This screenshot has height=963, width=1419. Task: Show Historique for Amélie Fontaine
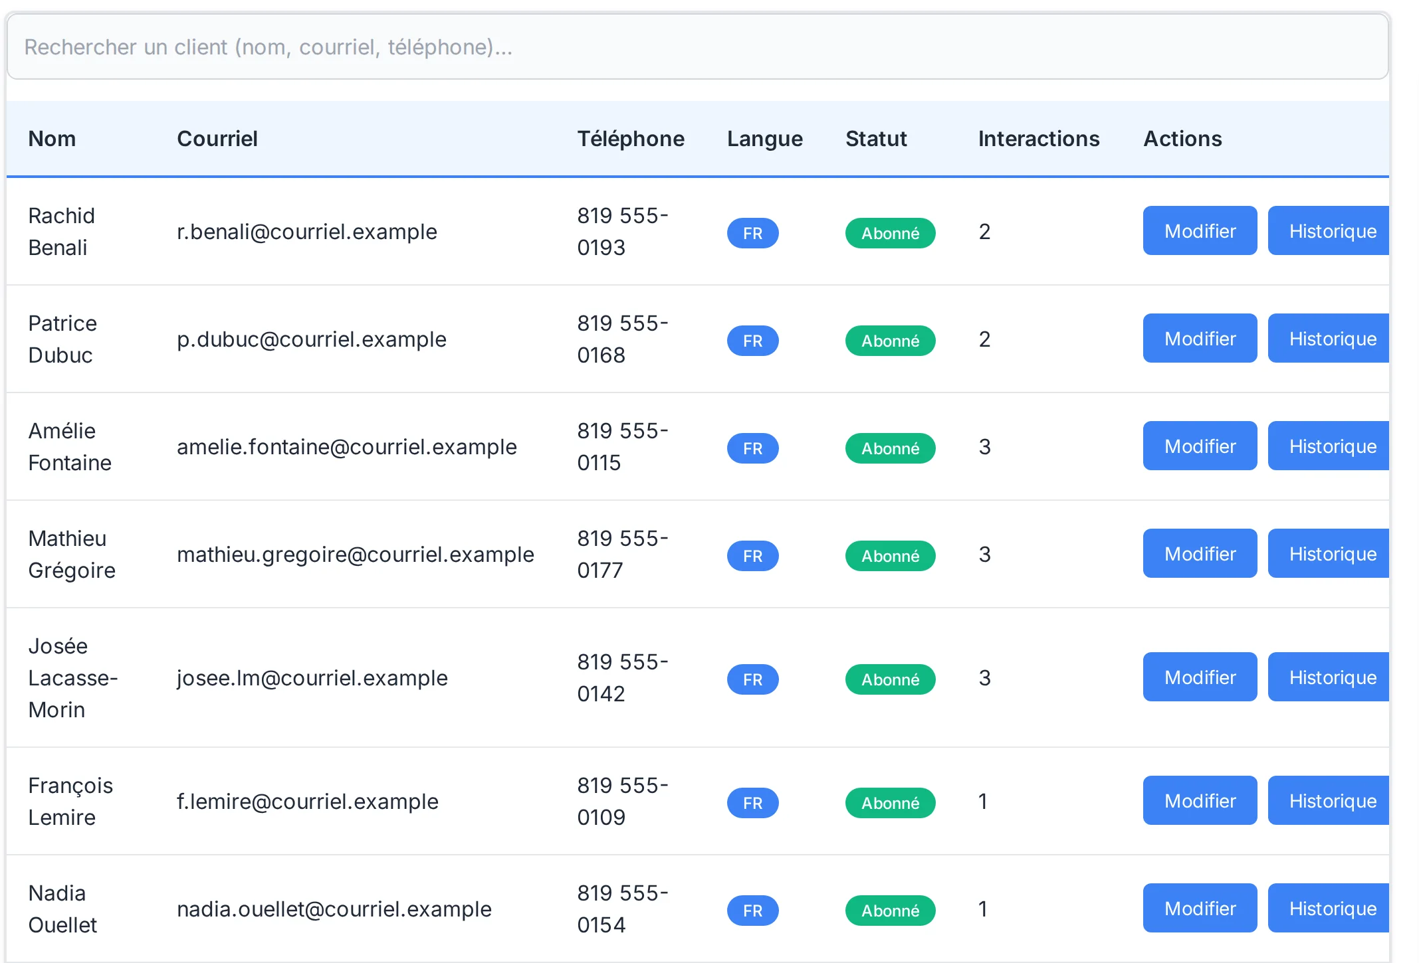coord(1328,446)
